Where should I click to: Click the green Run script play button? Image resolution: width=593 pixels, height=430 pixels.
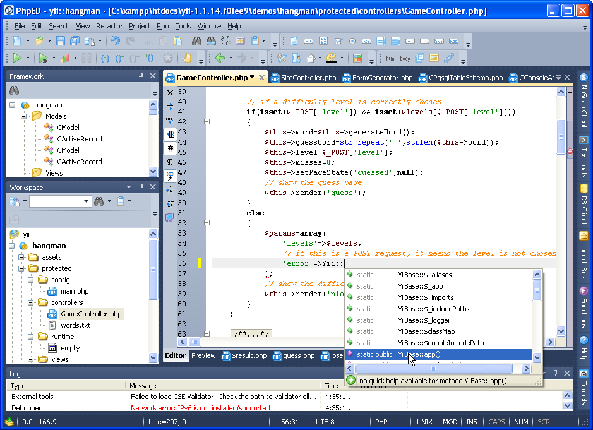pyautogui.click(x=16, y=58)
